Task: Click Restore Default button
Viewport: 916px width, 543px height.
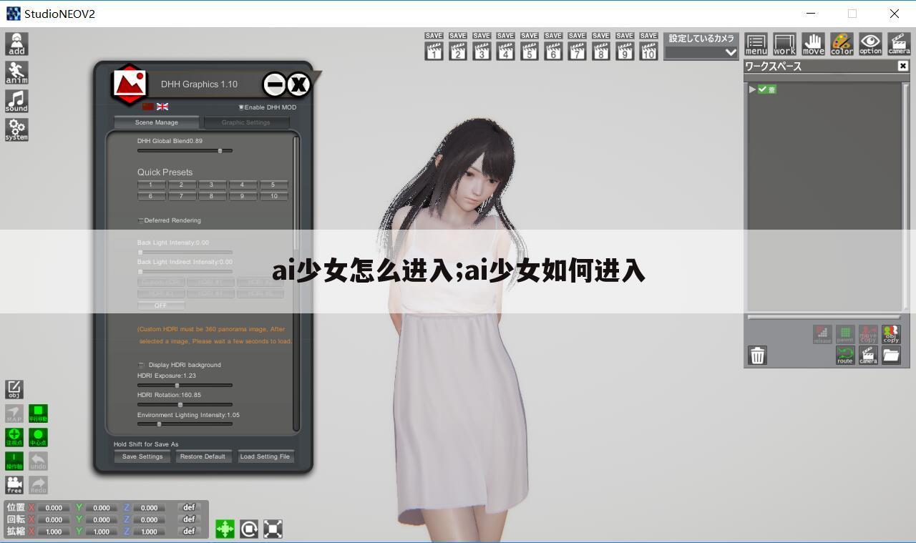Action: [203, 456]
